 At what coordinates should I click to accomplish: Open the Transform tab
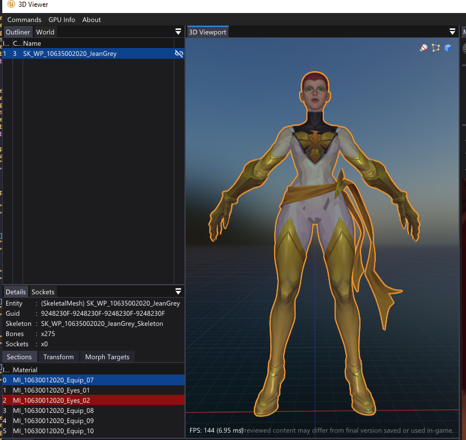[59, 357]
